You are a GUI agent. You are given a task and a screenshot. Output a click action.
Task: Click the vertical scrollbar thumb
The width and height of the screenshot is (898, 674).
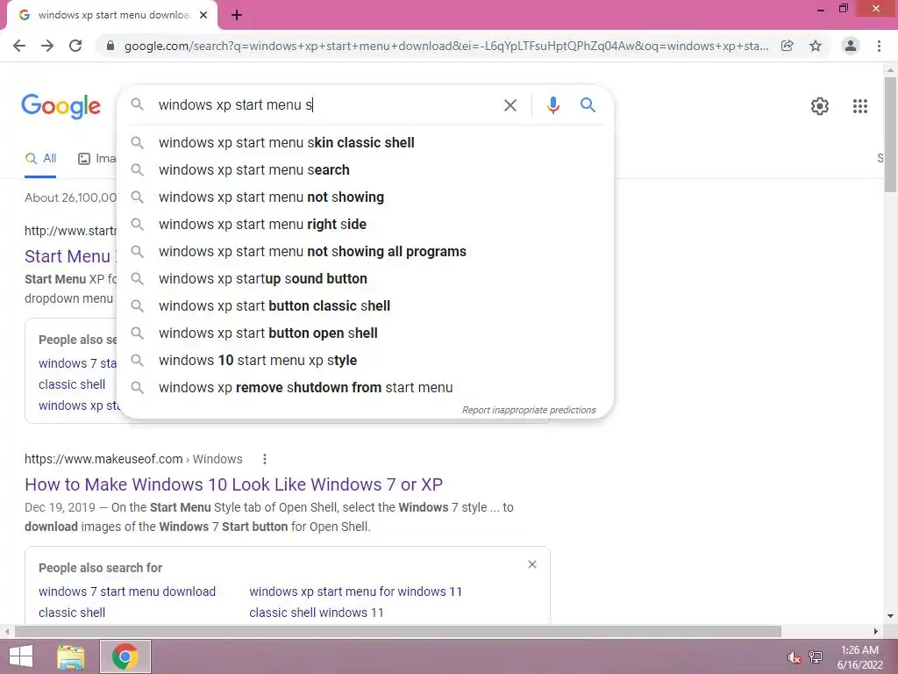pyautogui.click(x=890, y=134)
